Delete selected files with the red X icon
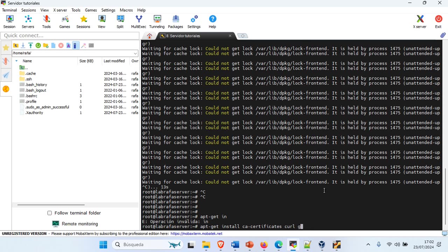This screenshot has height=252, width=448. tap(61, 45)
